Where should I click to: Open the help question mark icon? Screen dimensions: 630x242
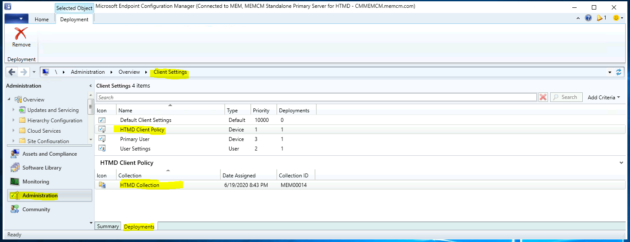coord(588,18)
